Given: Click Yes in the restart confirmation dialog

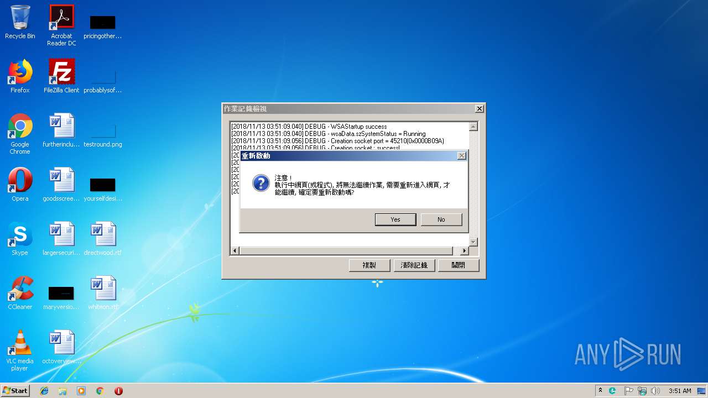Looking at the screenshot, I should tap(395, 219).
